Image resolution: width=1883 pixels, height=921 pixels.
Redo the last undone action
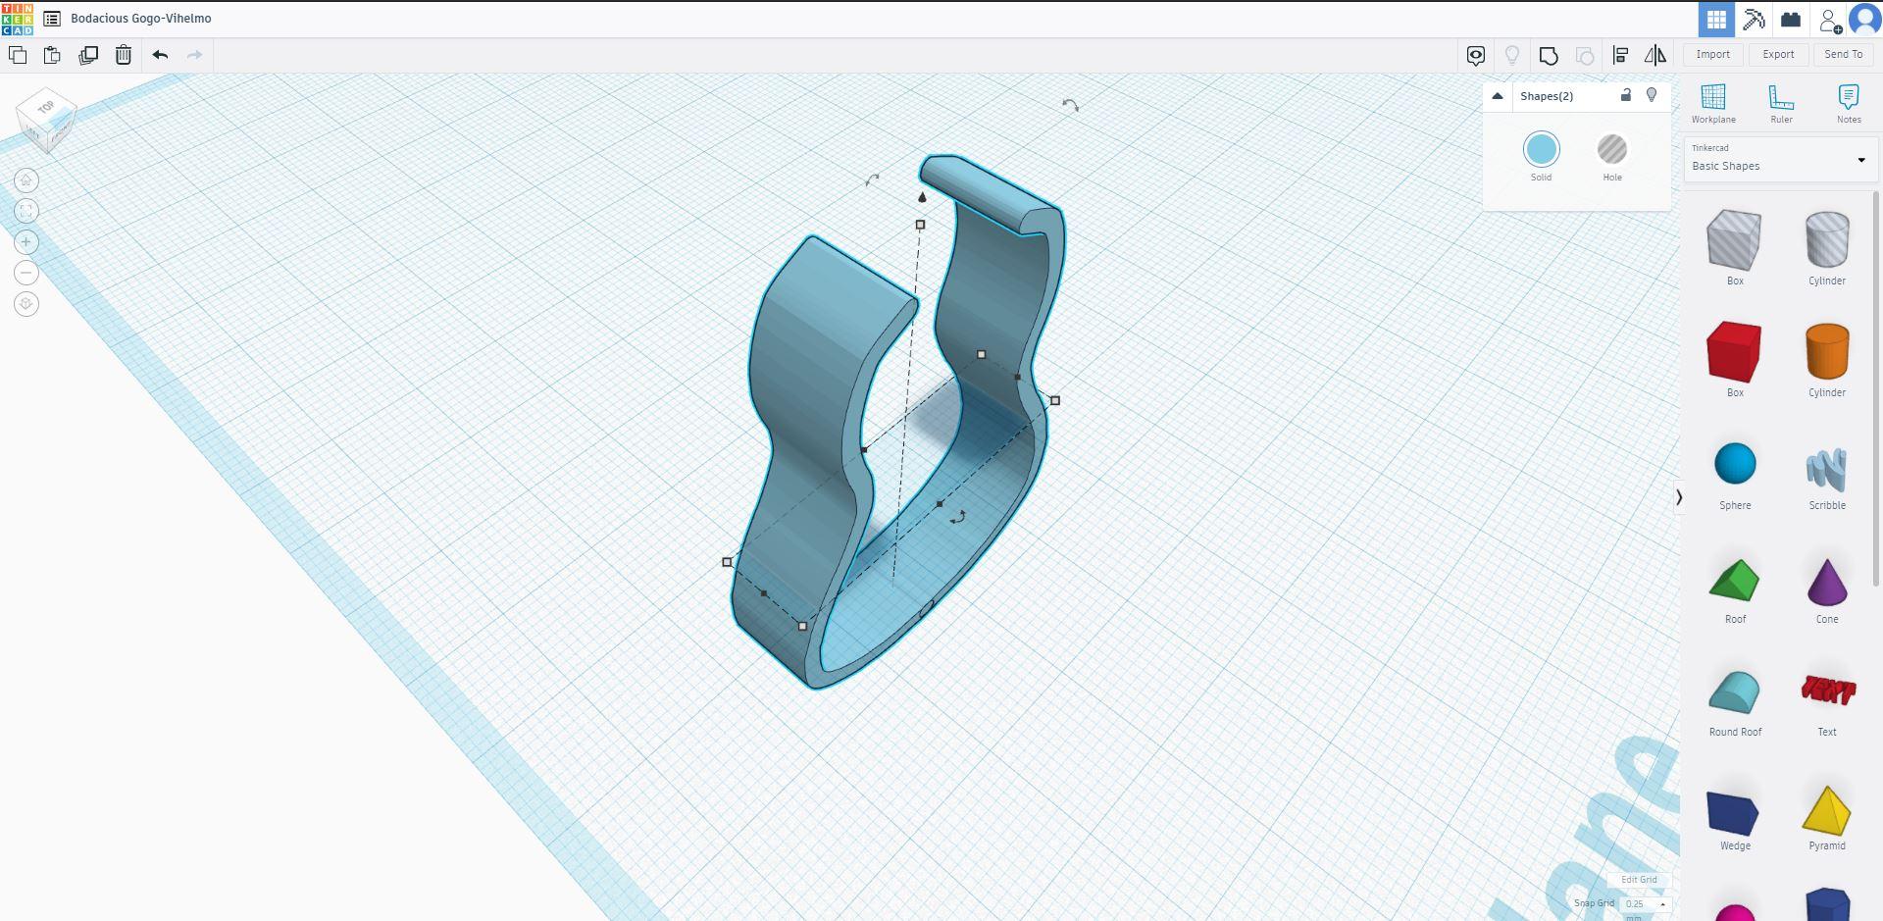[194, 55]
